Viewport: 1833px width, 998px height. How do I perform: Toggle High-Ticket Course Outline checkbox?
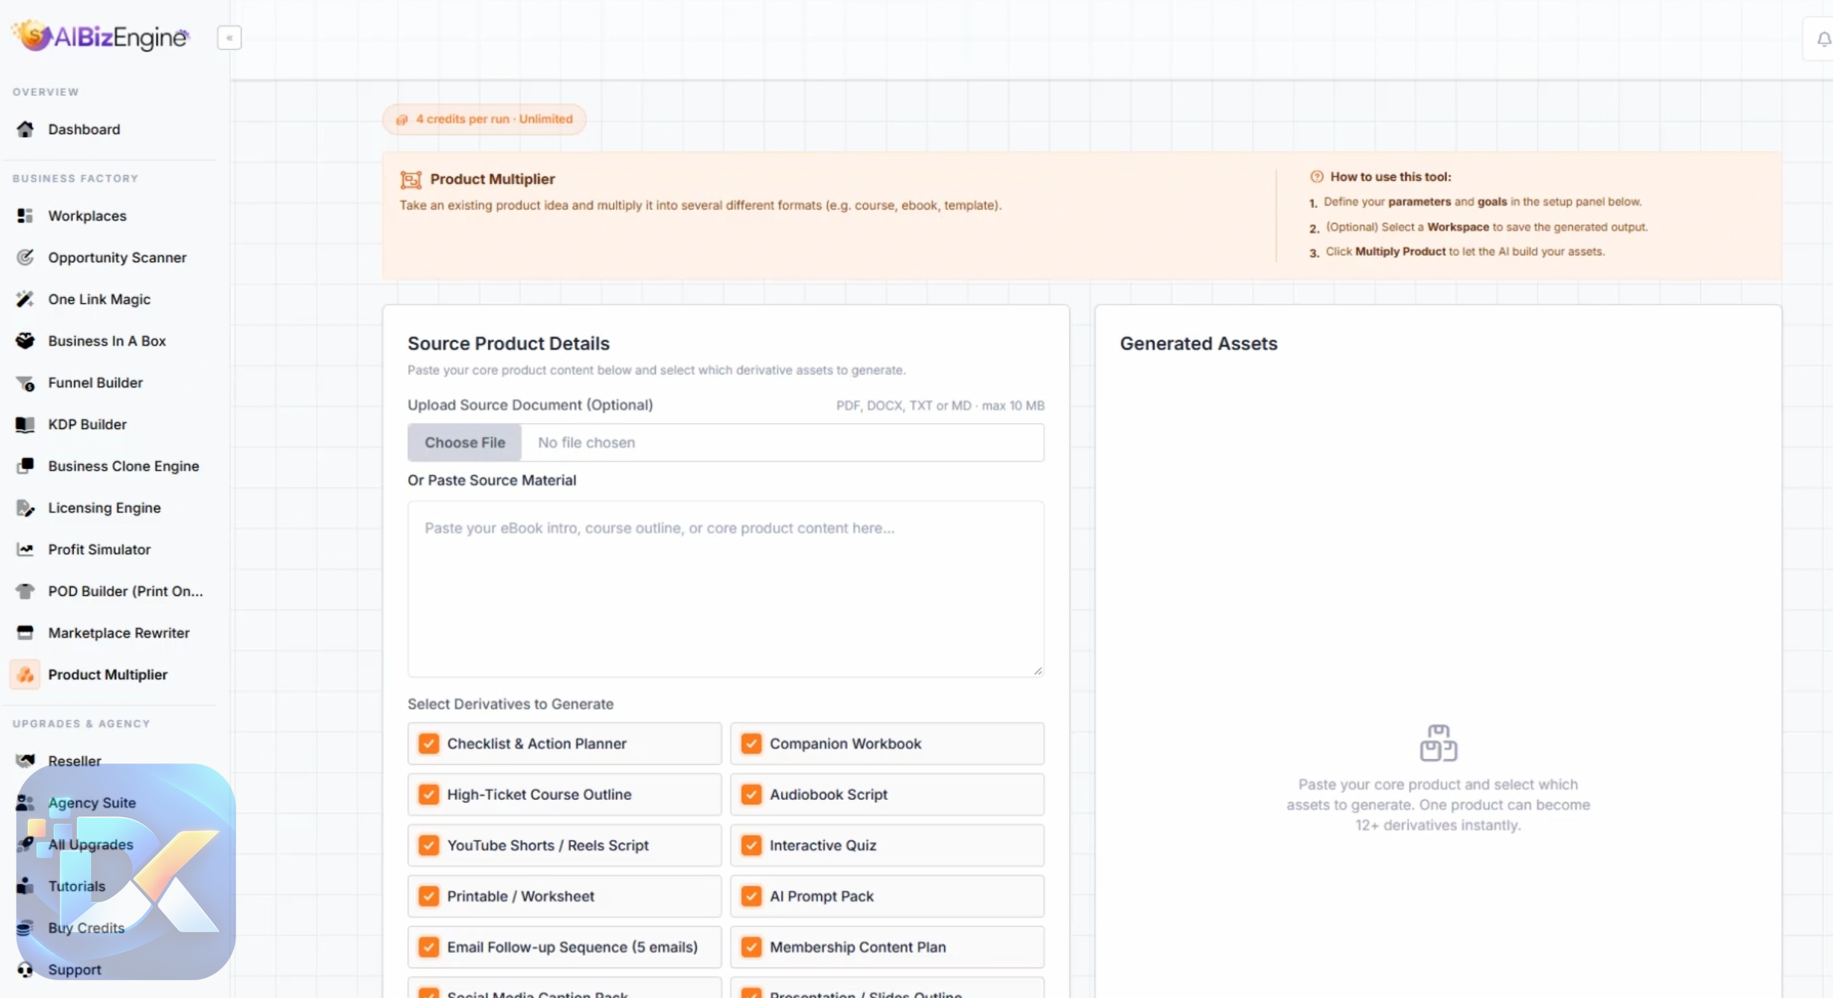(x=428, y=794)
